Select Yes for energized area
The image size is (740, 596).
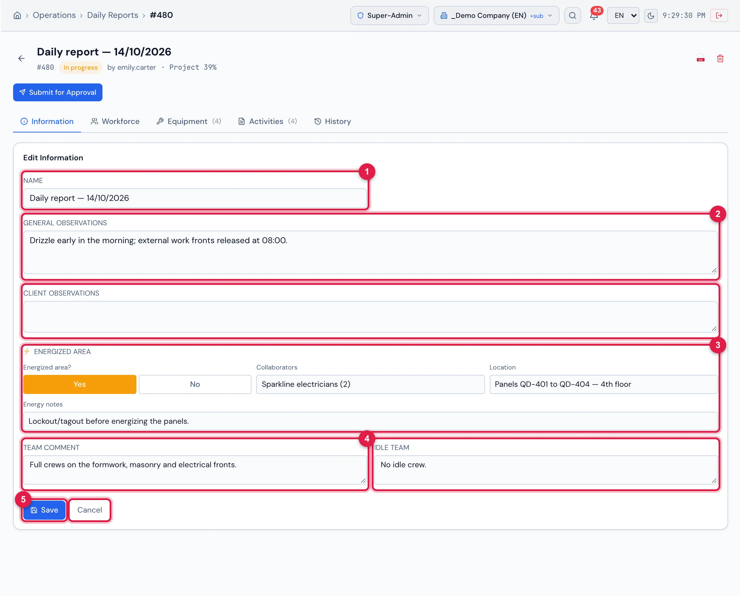pyautogui.click(x=80, y=384)
